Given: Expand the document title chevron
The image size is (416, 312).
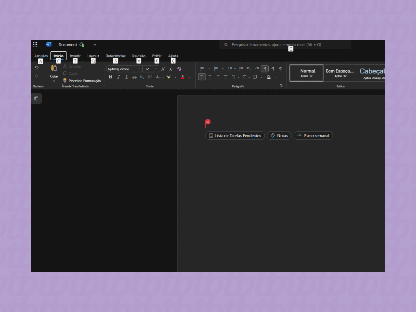Looking at the screenshot, I should tap(95, 45).
